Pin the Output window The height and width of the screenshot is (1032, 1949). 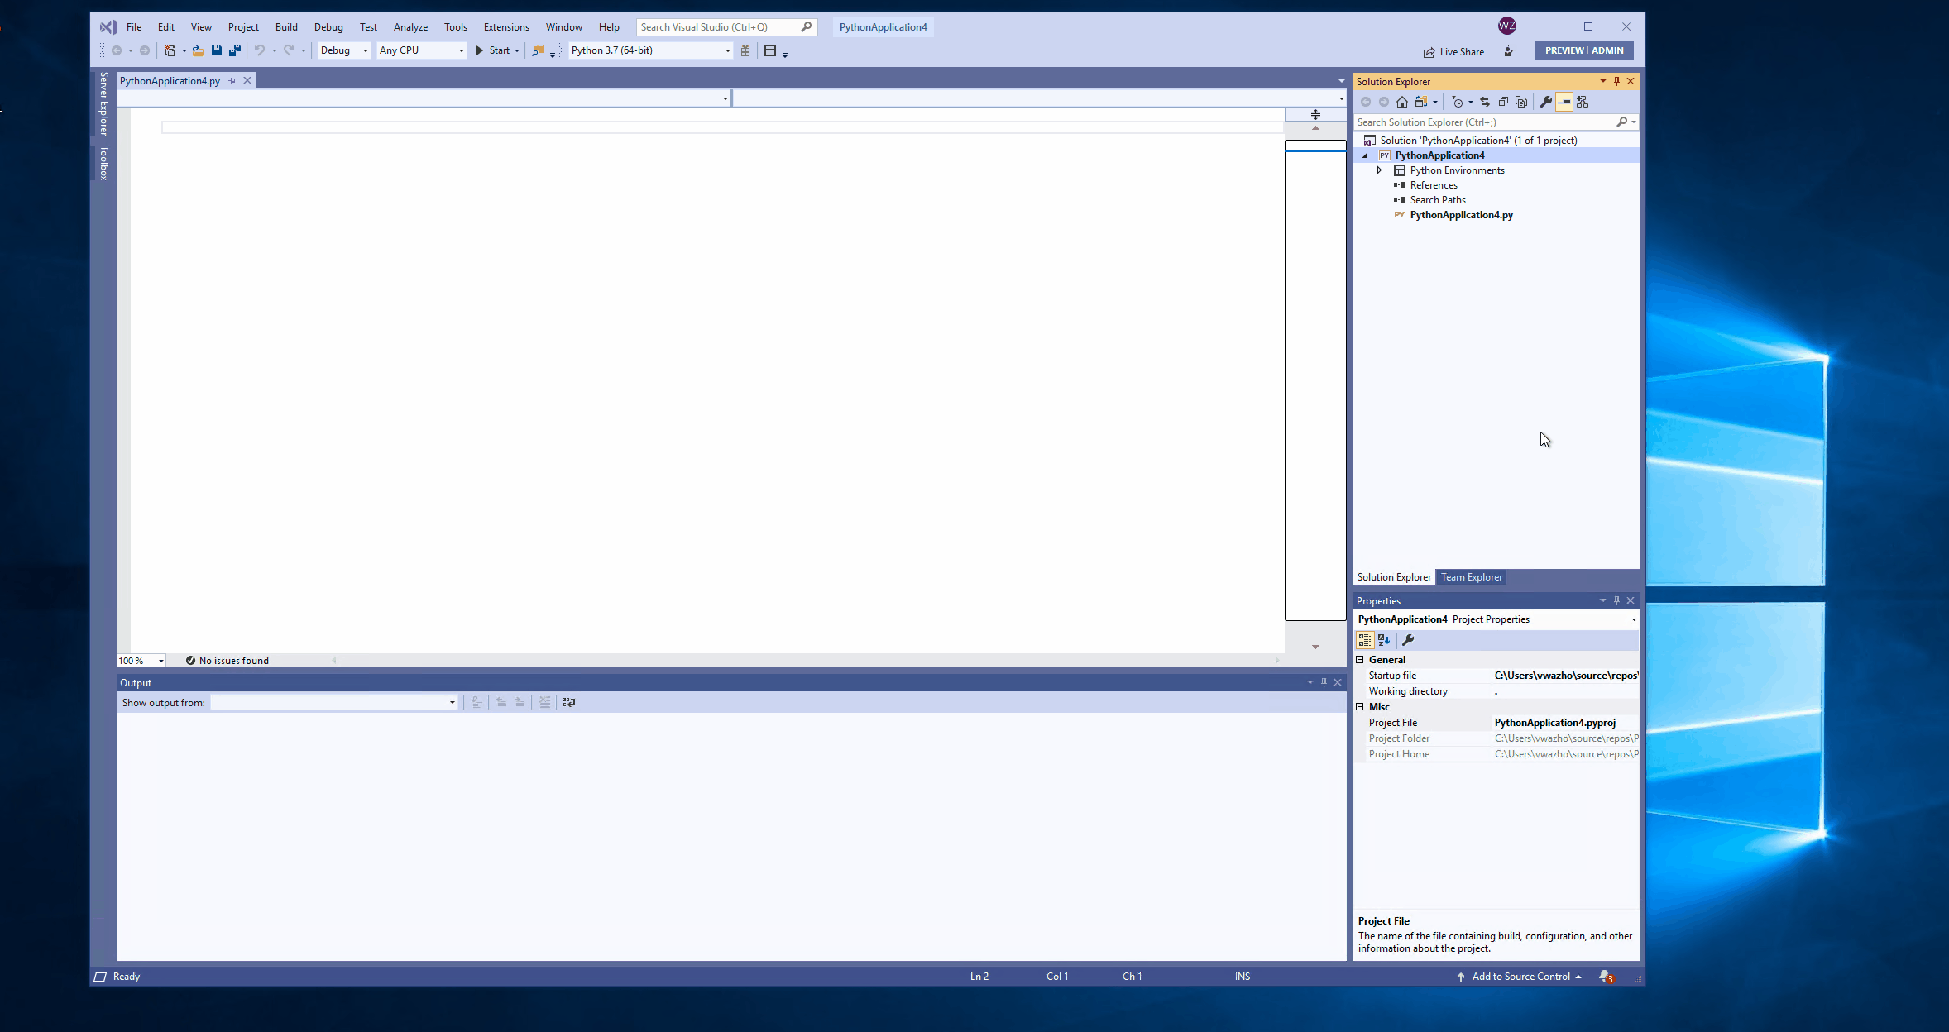pos(1324,682)
